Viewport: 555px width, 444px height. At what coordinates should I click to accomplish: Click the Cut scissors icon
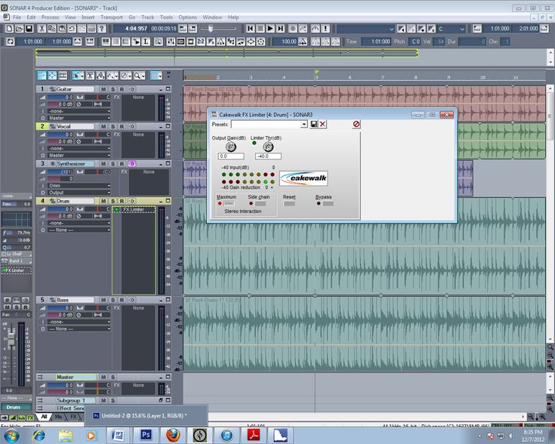coord(42,29)
